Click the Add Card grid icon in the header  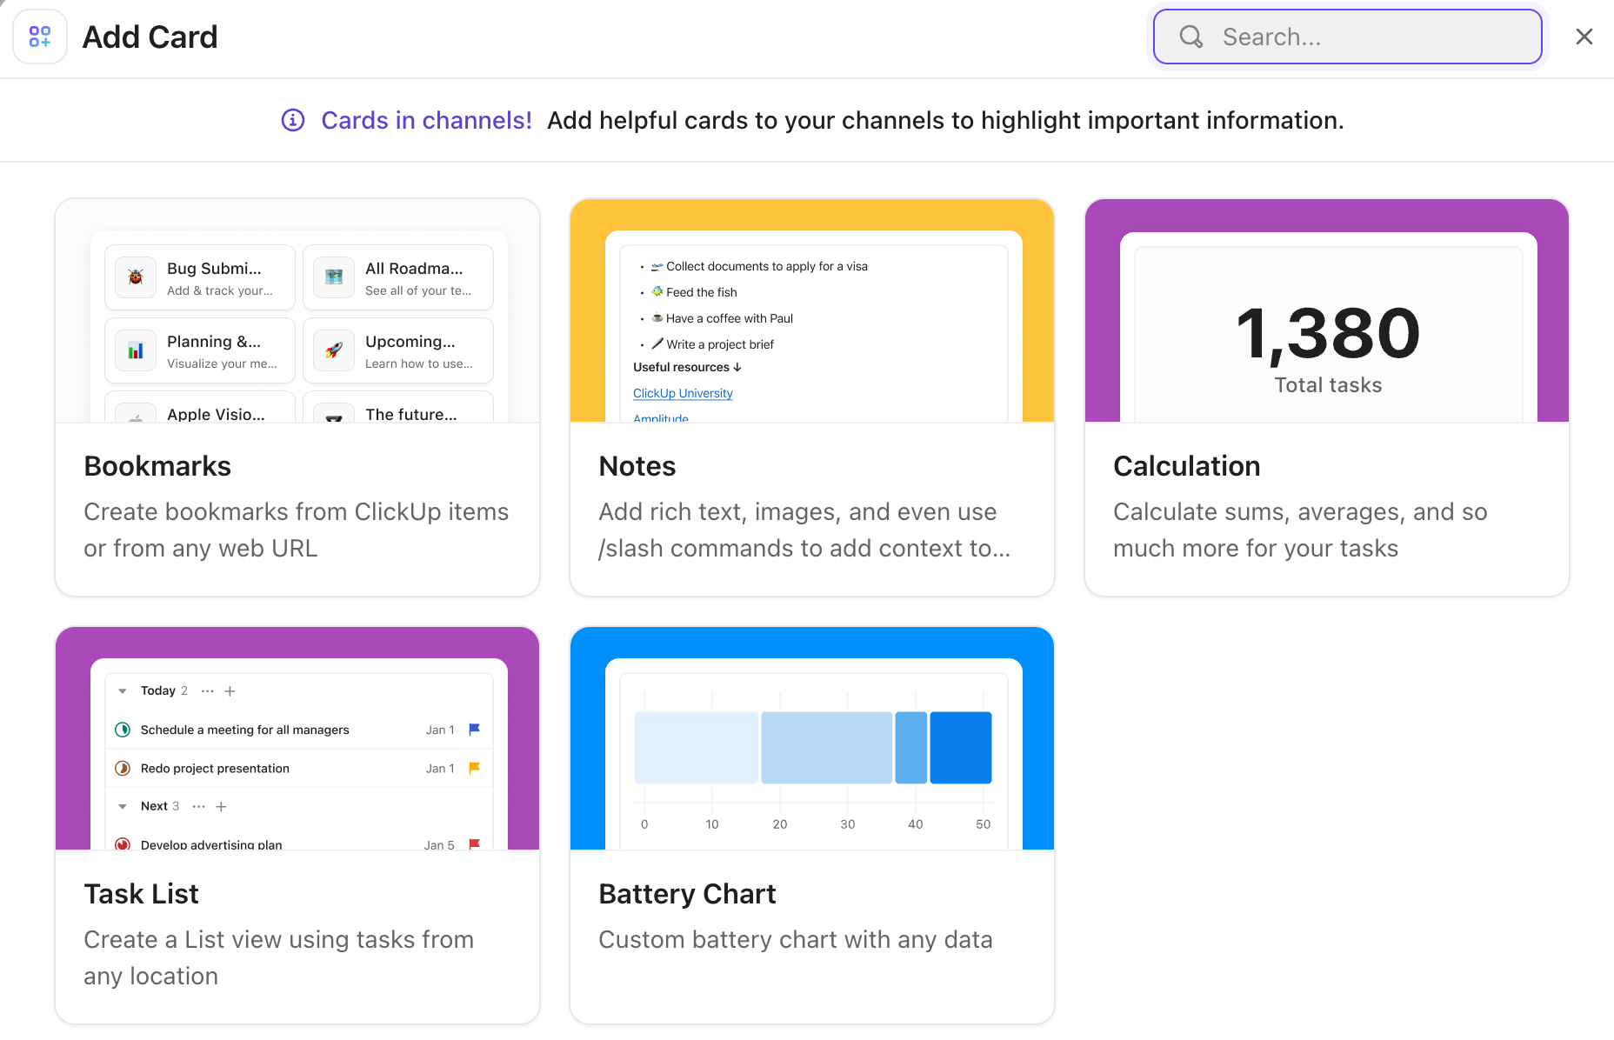[x=40, y=37]
